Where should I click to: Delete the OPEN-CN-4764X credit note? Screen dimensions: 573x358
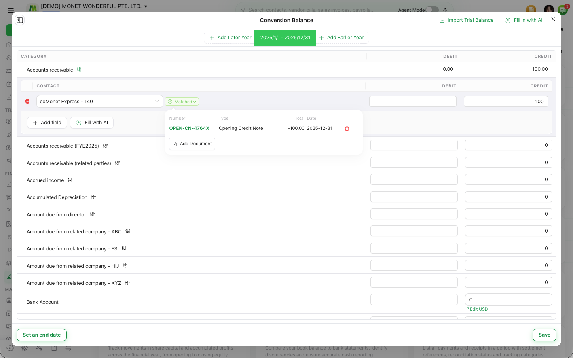(347, 129)
